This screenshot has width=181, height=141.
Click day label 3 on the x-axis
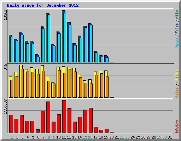point(22,137)
